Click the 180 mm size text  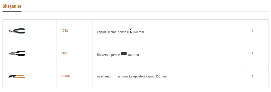click(133, 55)
